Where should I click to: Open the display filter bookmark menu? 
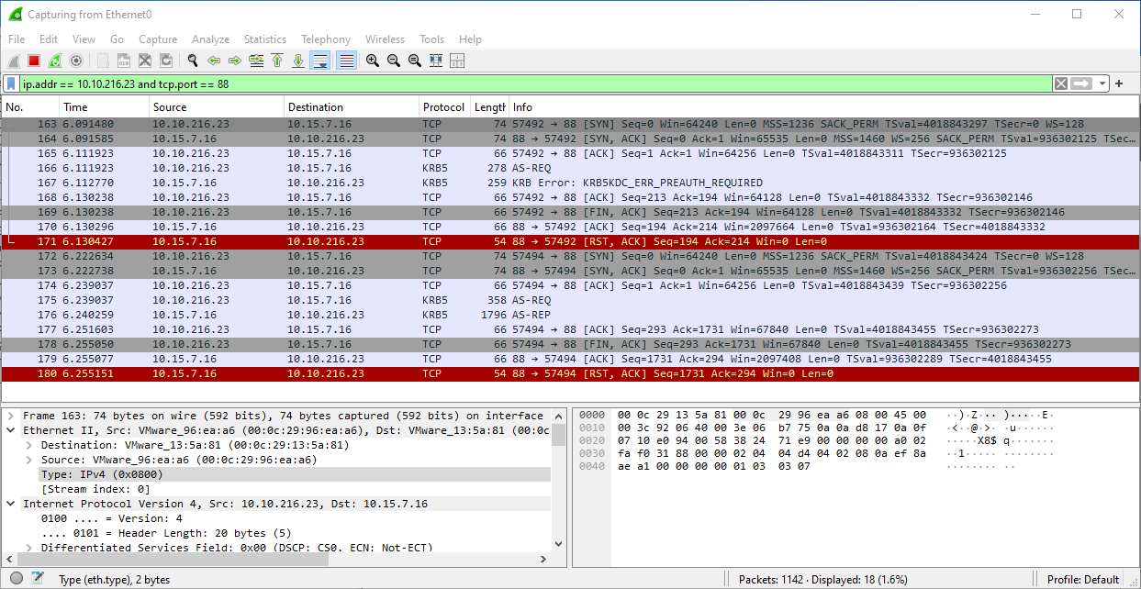tap(11, 83)
